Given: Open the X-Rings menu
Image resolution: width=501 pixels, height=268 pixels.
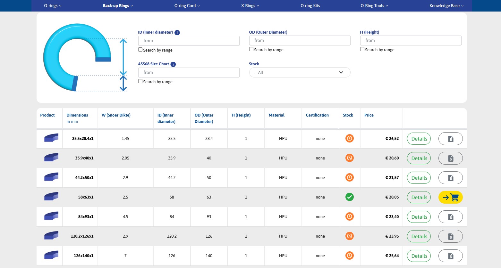Looking at the screenshot, I should click(x=250, y=6).
